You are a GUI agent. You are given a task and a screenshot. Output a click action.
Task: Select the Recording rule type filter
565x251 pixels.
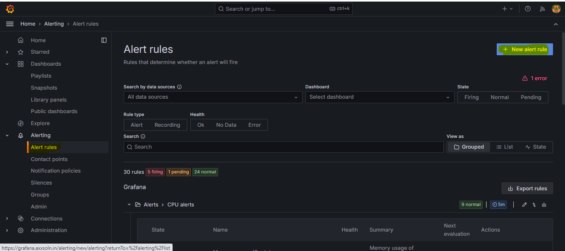167,125
